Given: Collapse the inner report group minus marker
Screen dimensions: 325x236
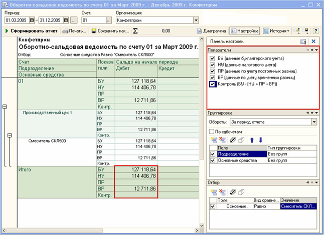Looking at the screenshot, I should click(x=10, y=135).
